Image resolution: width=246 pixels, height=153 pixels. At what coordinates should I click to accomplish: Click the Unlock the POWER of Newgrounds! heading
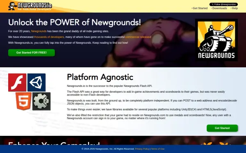[x=75, y=22]
